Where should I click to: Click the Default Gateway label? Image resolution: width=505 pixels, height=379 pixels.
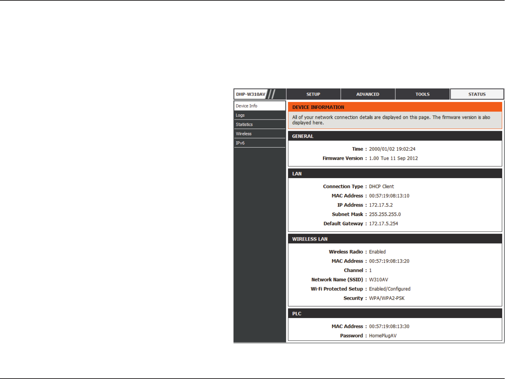[x=343, y=224]
